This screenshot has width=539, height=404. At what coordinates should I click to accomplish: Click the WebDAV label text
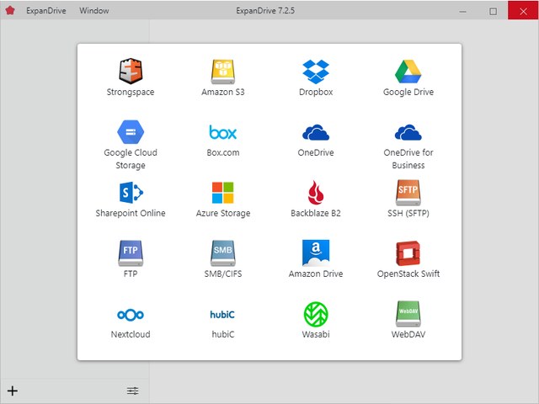click(408, 334)
